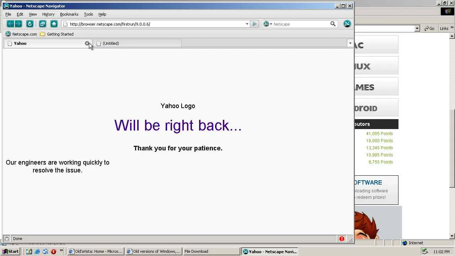Open the IE address dropdown arrow
This screenshot has height=256, width=455.
[417, 28]
